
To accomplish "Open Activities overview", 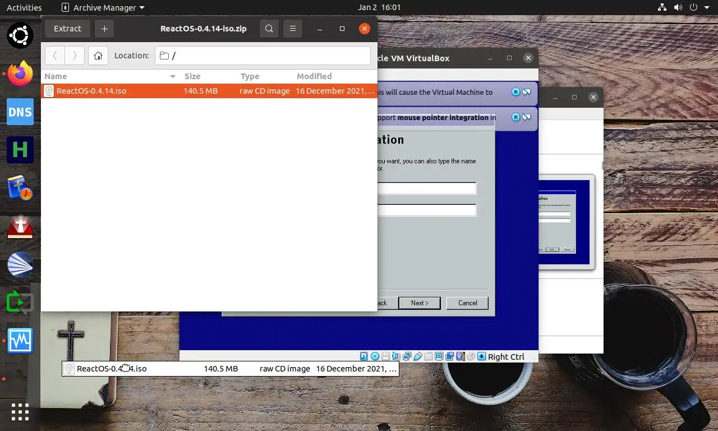I will 24,8.
